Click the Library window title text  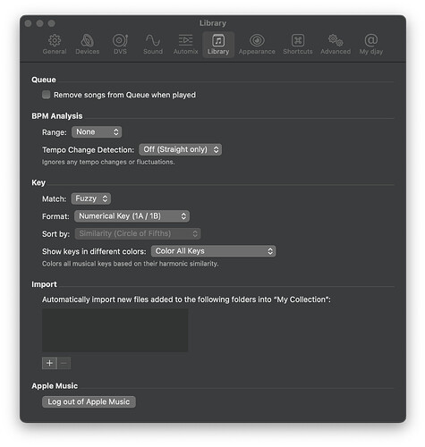pos(213,23)
